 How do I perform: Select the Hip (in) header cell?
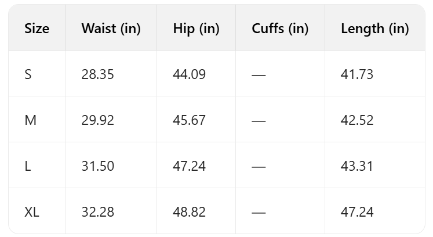[196, 28]
